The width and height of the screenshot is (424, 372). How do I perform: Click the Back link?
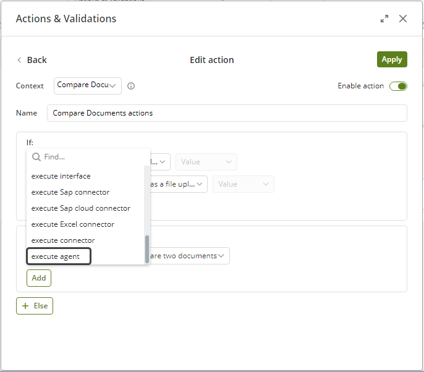coord(37,60)
